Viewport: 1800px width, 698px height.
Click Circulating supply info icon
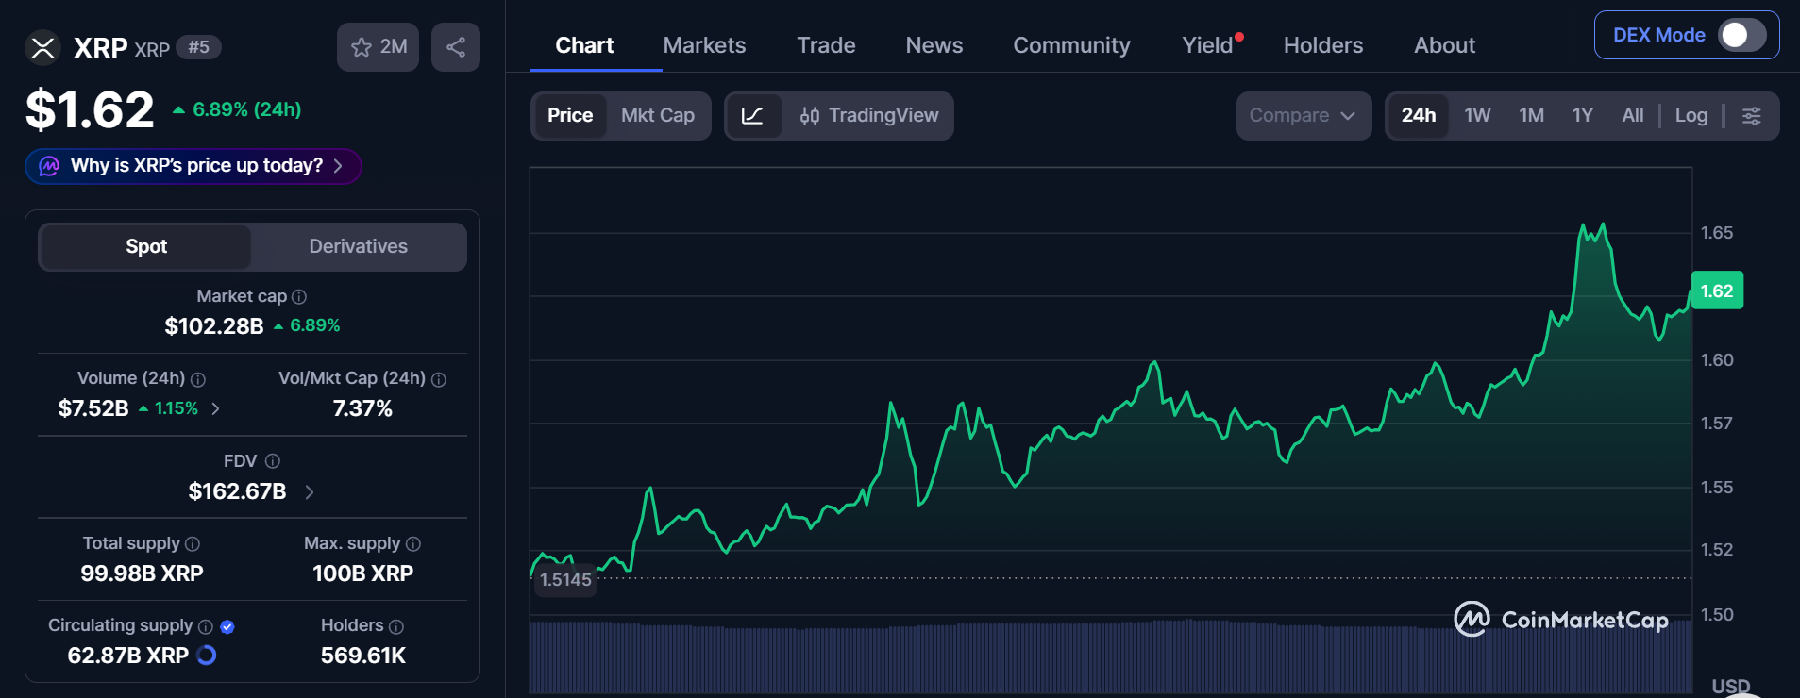click(206, 626)
